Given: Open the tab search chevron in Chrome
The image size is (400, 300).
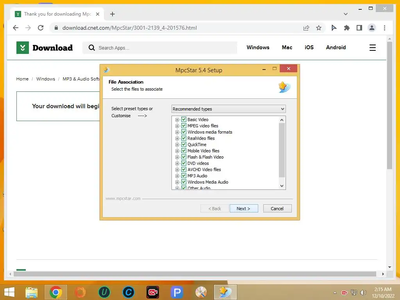Looking at the screenshot, I should point(346,14).
